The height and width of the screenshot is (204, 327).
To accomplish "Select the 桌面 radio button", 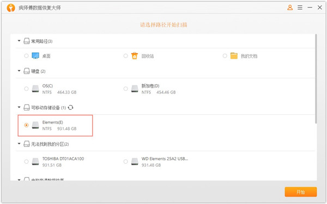I will pyautogui.click(x=26, y=56).
